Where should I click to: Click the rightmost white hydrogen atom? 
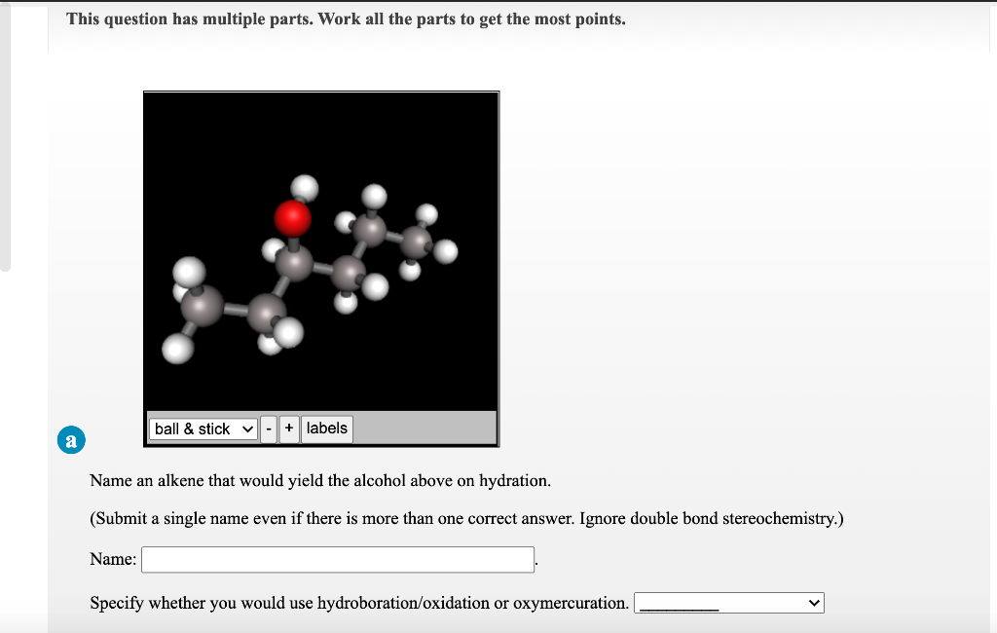446,250
